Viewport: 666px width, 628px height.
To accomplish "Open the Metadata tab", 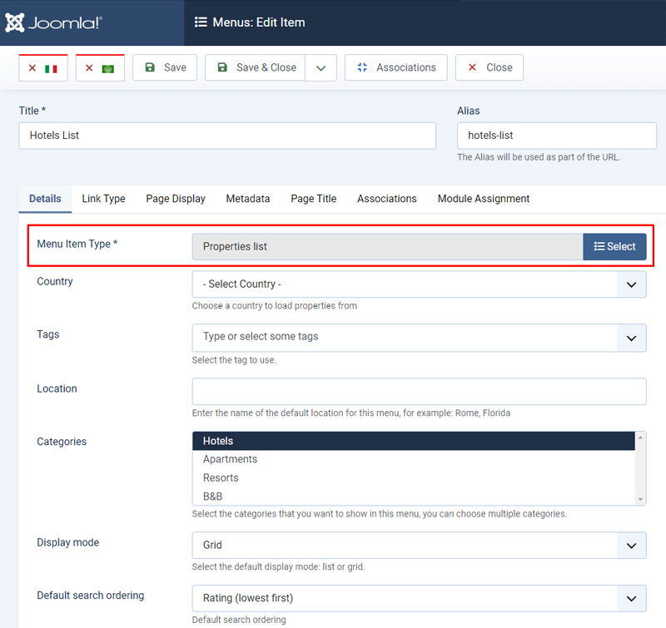I will click(x=247, y=199).
